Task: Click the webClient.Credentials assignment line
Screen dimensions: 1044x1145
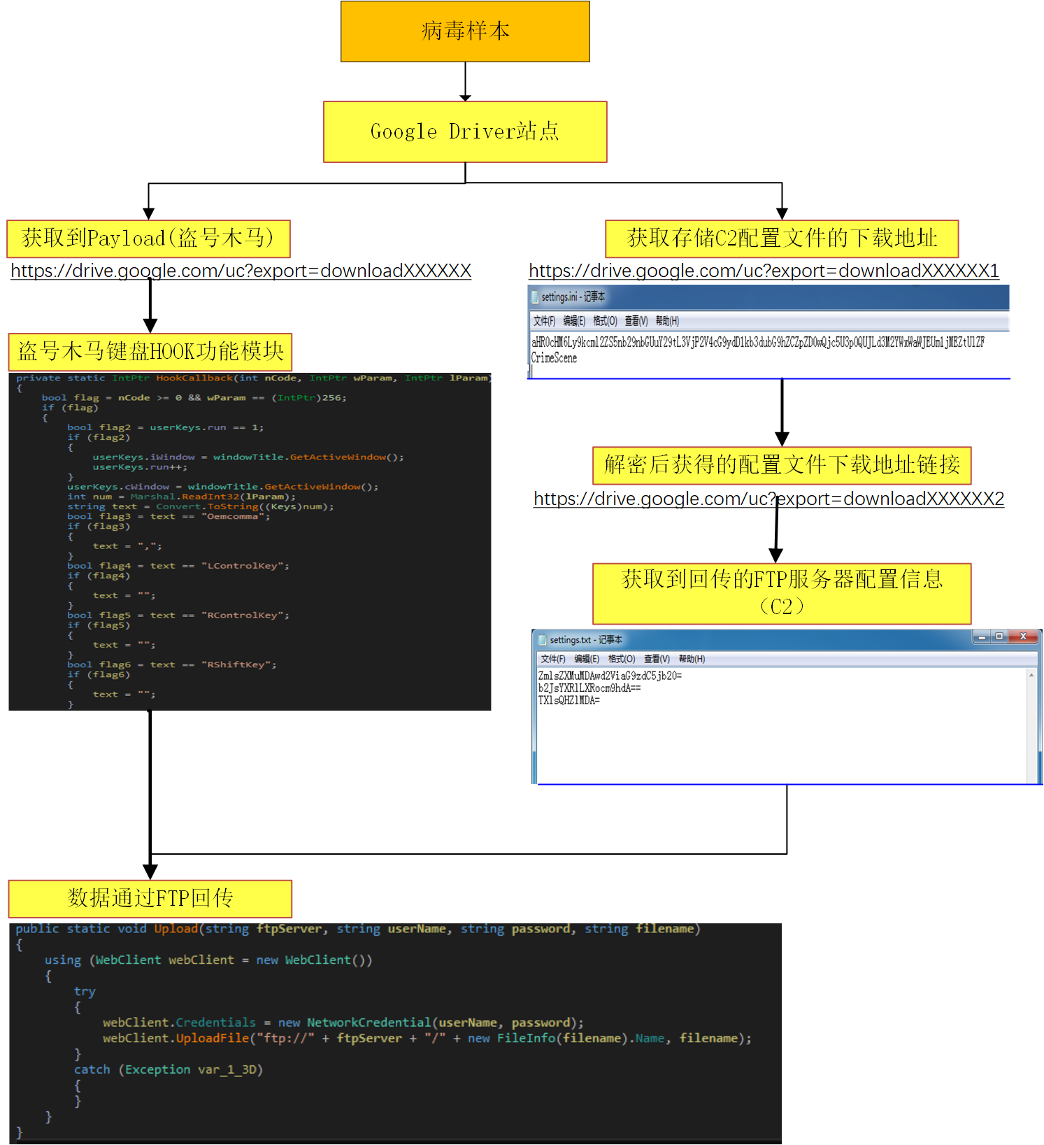Action: tap(343, 1023)
